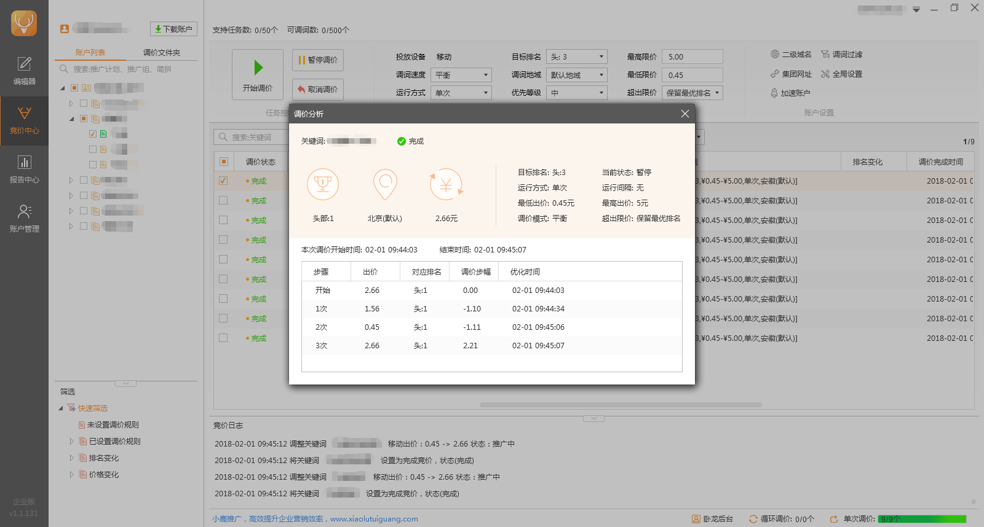Expand the 价格变化 filter node
984x527 pixels.
(x=71, y=475)
